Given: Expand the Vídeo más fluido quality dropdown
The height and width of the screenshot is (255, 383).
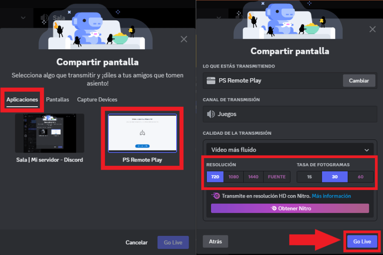Looking at the screenshot, I should (x=290, y=150).
